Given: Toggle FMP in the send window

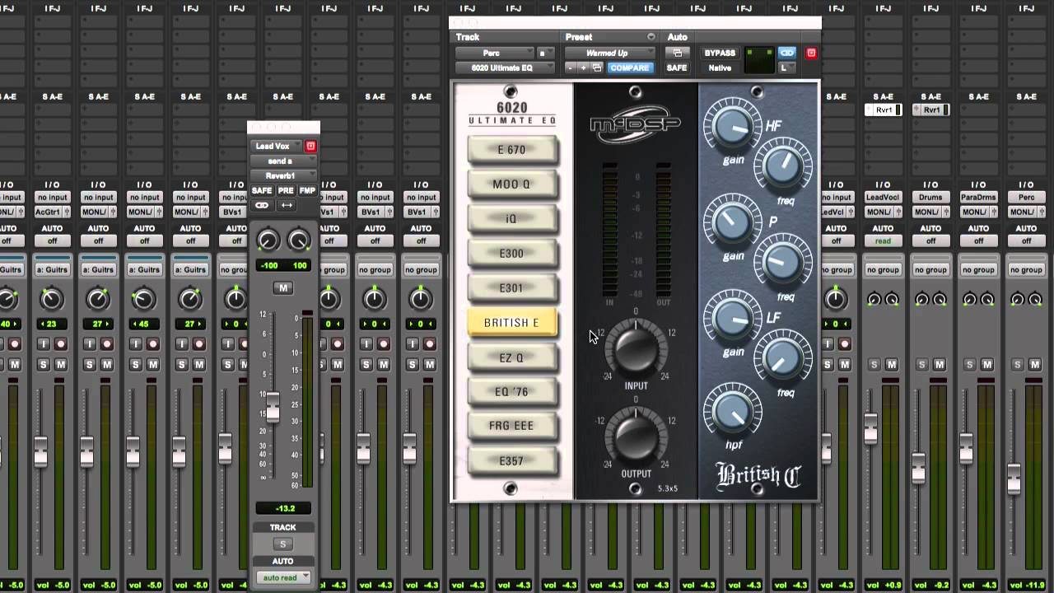Looking at the screenshot, I should pyautogui.click(x=307, y=190).
